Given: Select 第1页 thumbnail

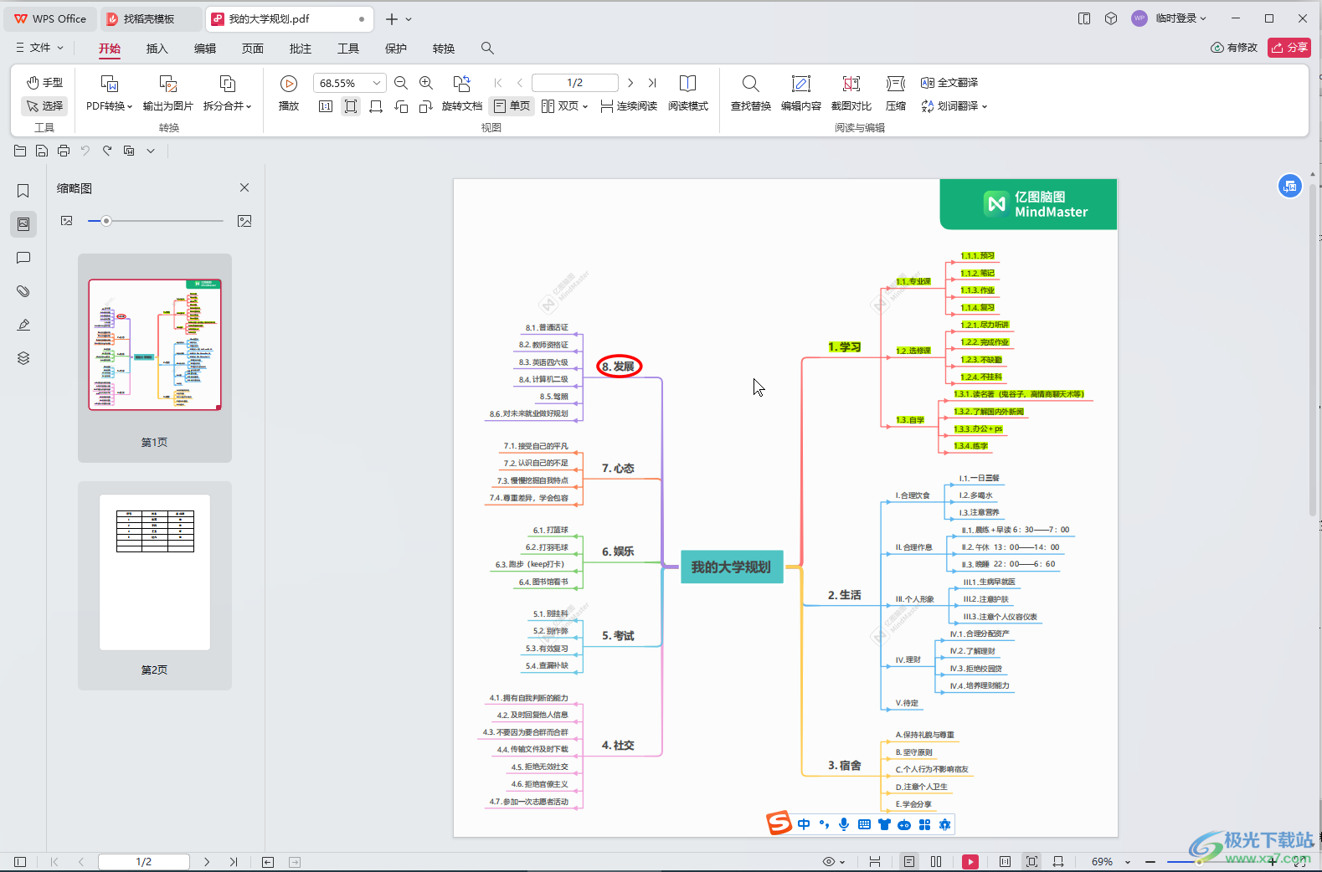Looking at the screenshot, I should (155, 358).
